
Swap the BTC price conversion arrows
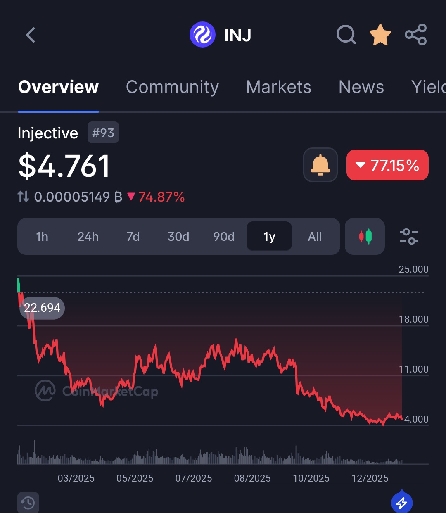point(24,197)
